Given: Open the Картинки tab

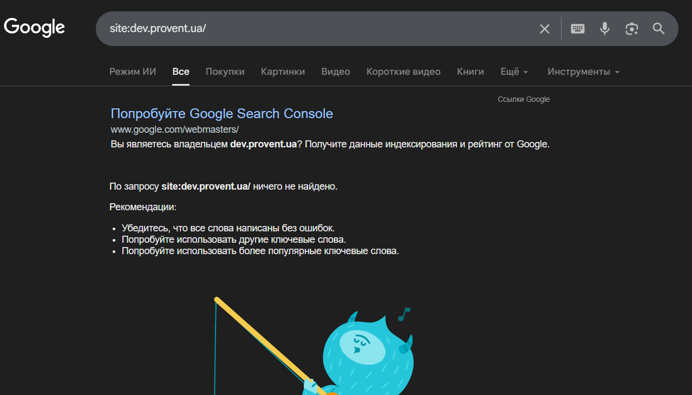Looking at the screenshot, I should click(283, 72).
